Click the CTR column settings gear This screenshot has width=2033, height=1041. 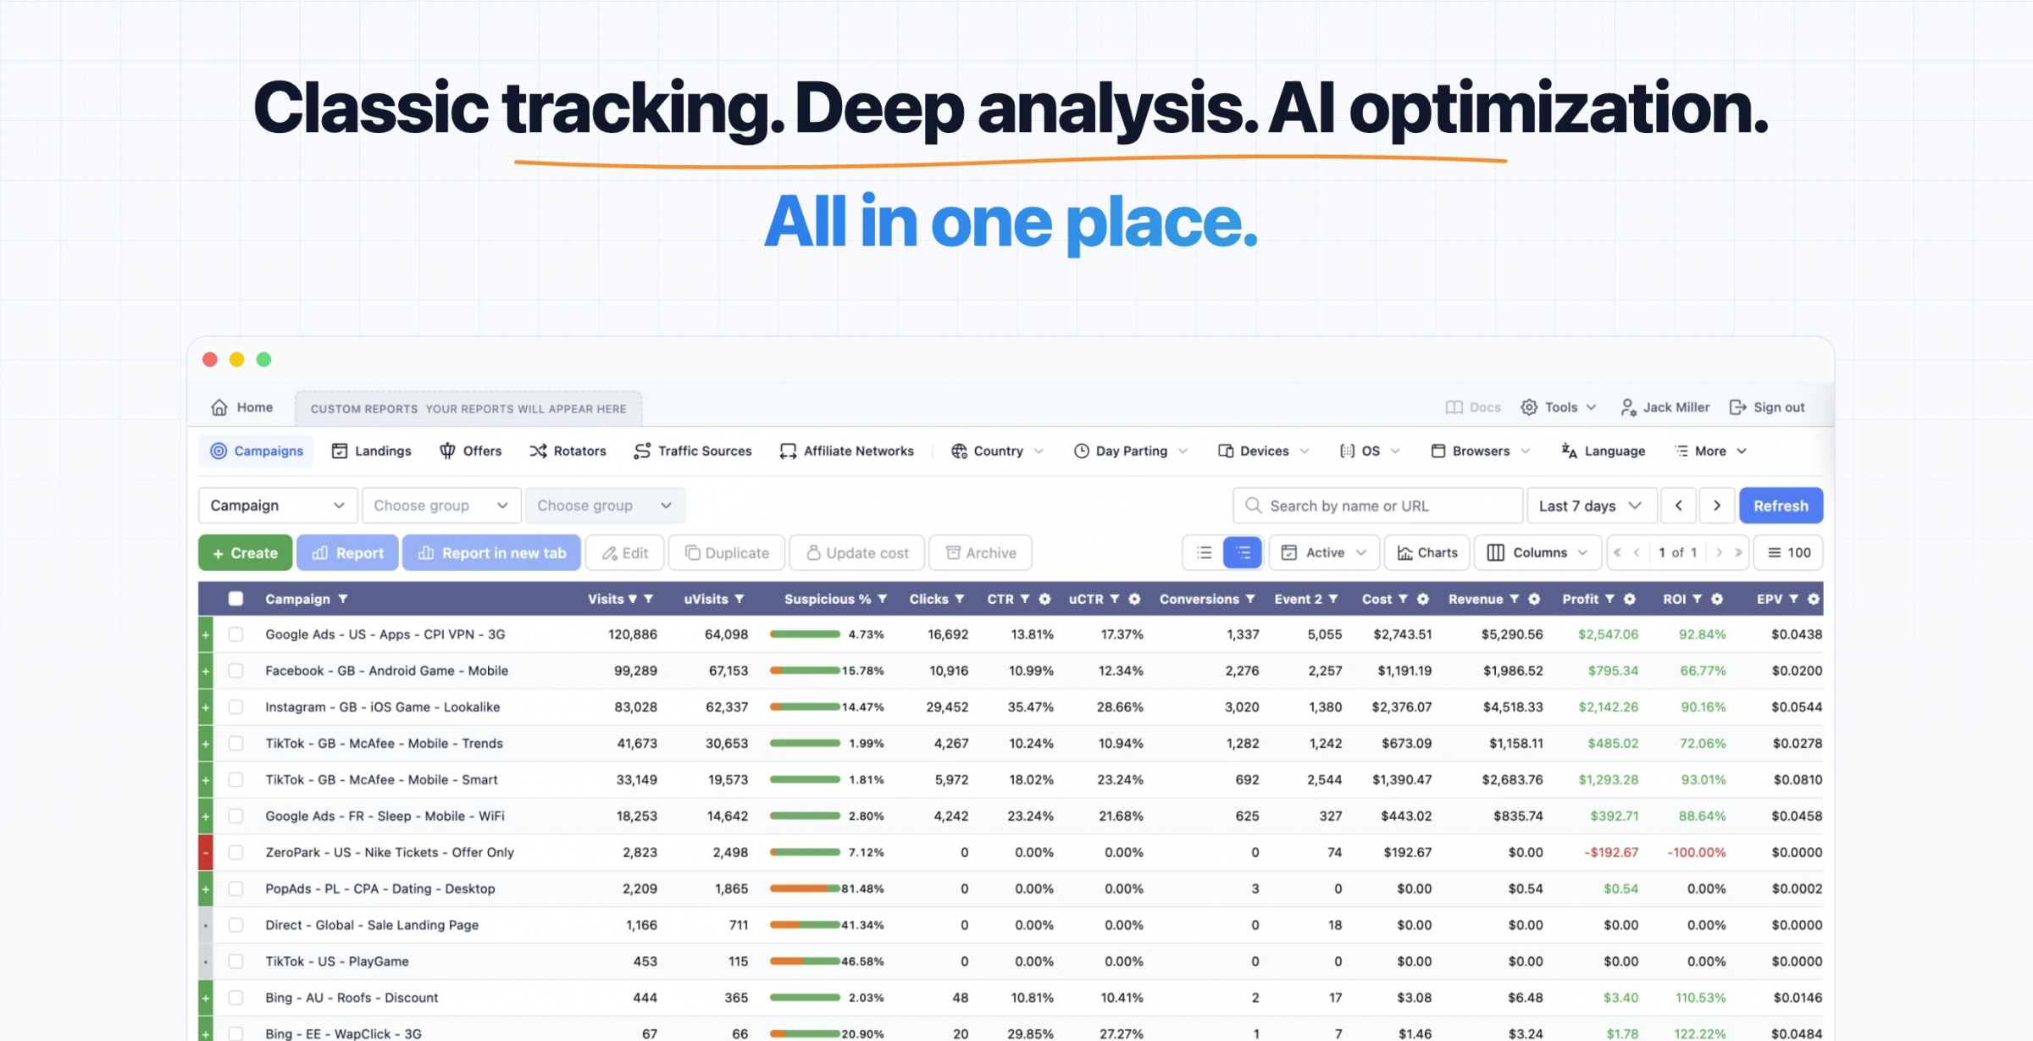[1044, 599]
